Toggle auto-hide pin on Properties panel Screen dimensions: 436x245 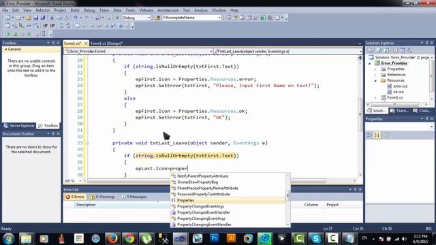427,118
